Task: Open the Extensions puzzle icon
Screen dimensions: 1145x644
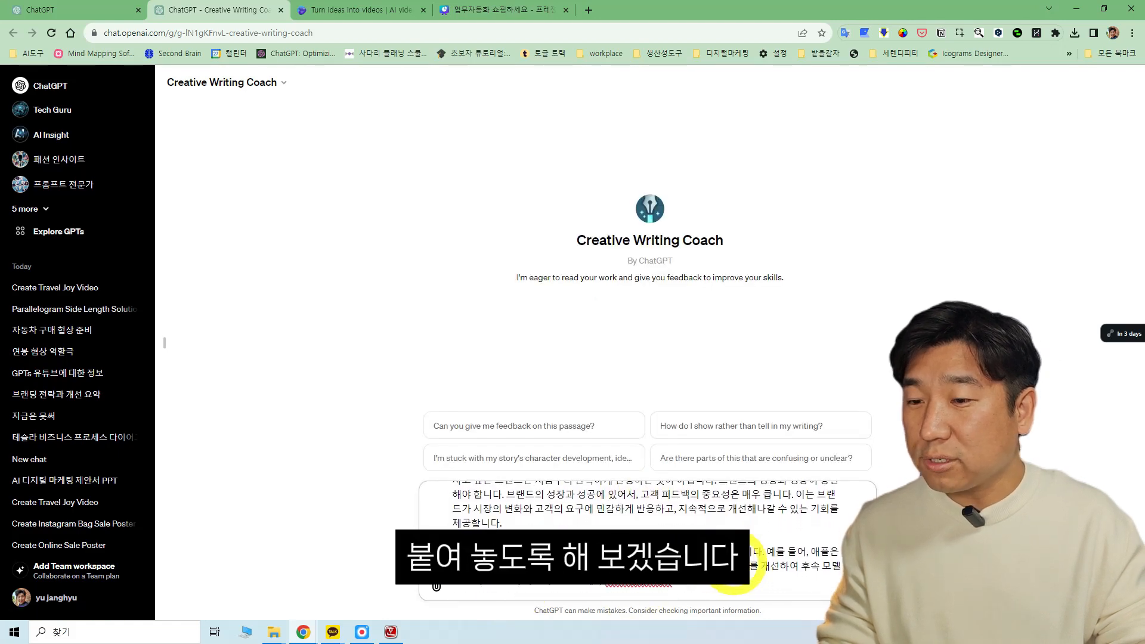Action: (1056, 33)
